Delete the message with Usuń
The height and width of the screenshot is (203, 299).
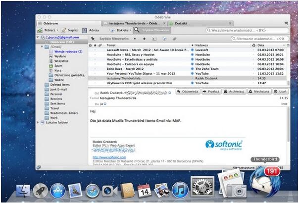[x=281, y=92]
